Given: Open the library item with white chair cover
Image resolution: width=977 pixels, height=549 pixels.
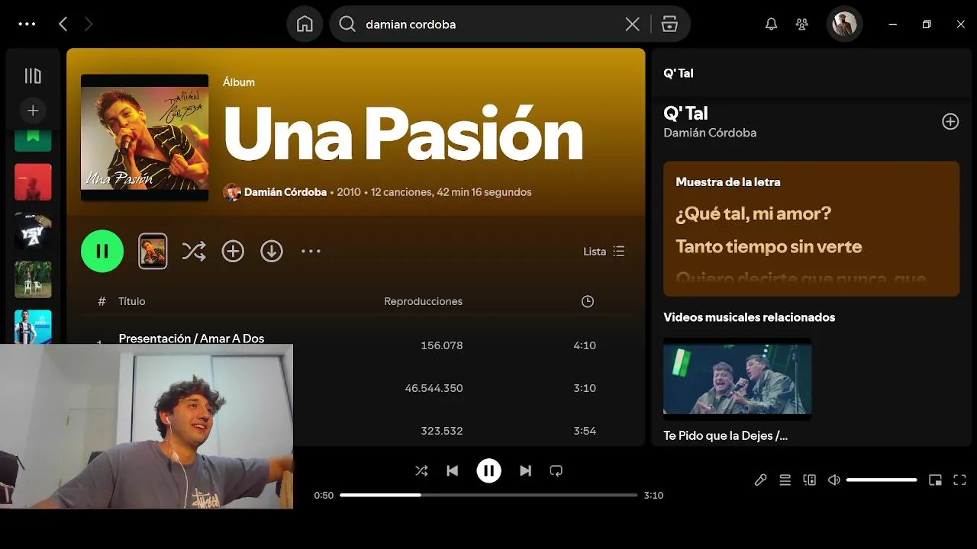Looking at the screenshot, I should pos(33,280).
